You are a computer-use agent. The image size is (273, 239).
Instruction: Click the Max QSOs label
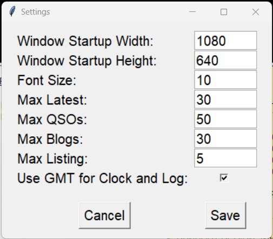[52, 119]
